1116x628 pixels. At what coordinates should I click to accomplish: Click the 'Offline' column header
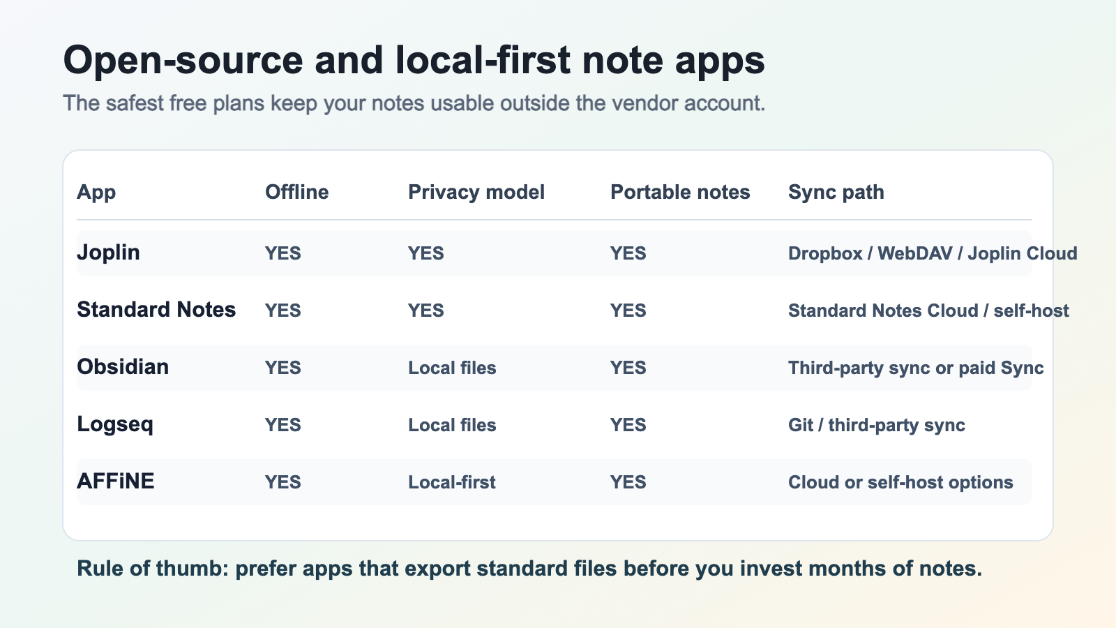coord(296,193)
